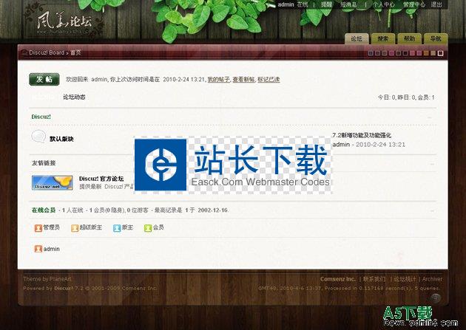The image size is (466, 330).
Task: Select the last style color swatch
Action: (x=441, y=53)
